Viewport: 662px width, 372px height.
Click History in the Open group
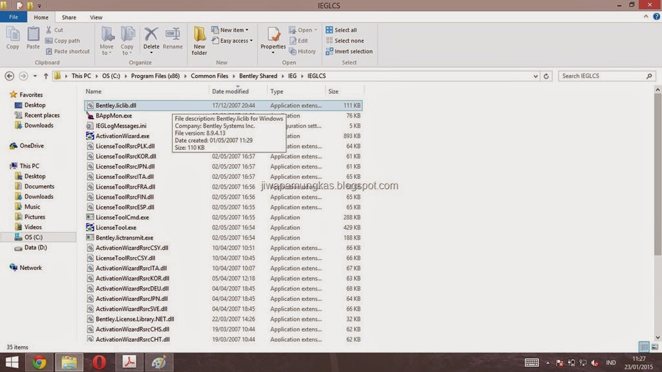click(303, 51)
